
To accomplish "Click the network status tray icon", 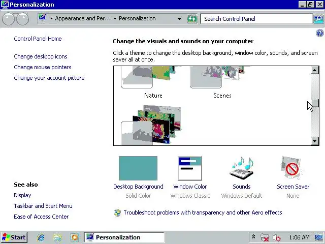I will tap(265, 237).
